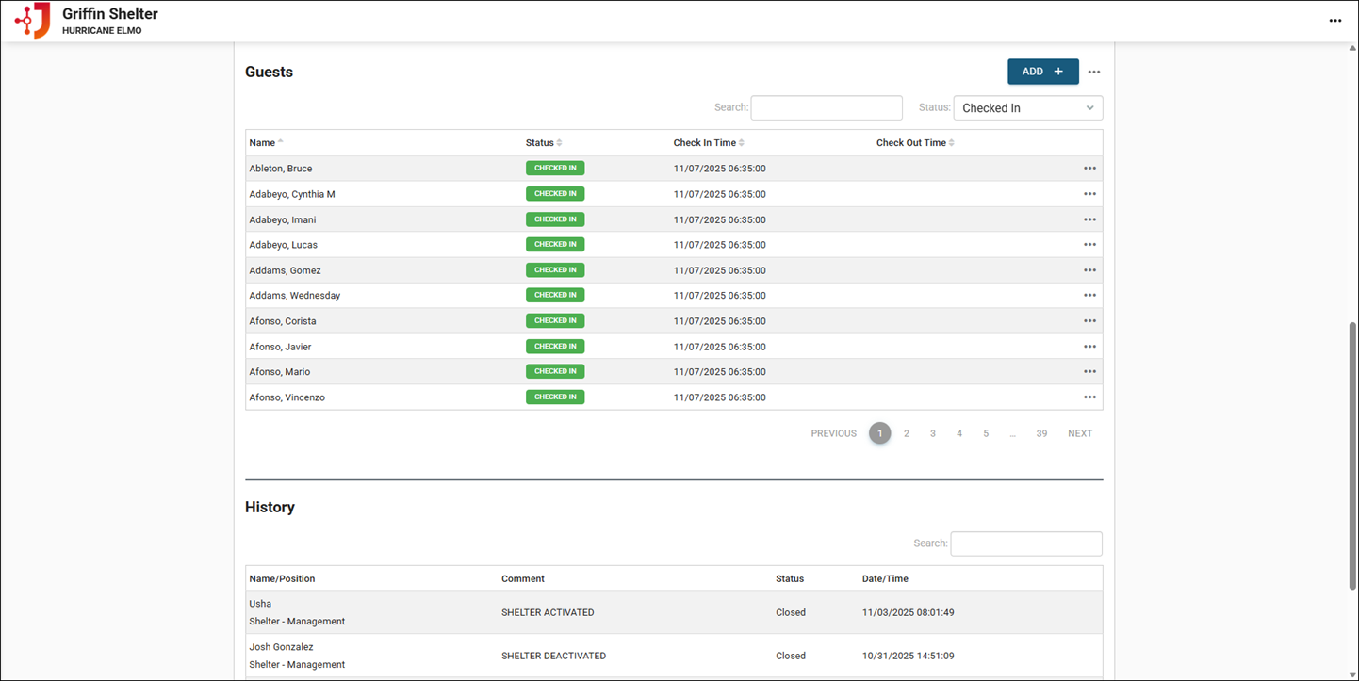
Task: Sort guests by Status column header
Action: [x=540, y=143]
